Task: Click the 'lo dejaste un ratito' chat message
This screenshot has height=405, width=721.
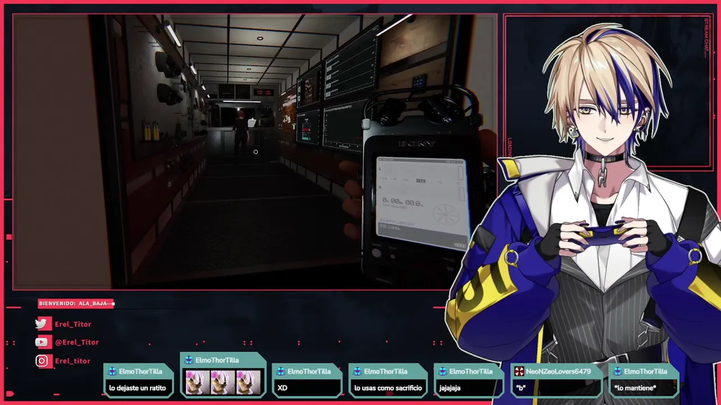Action: pos(137,388)
